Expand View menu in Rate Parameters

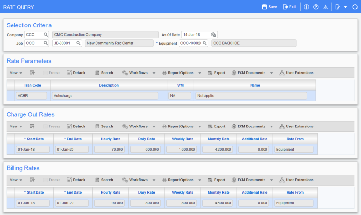[x=16, y=73]
